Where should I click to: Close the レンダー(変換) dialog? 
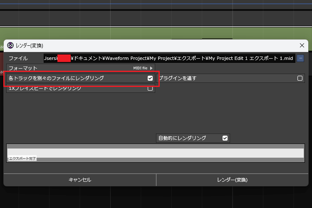coord(302,45)
